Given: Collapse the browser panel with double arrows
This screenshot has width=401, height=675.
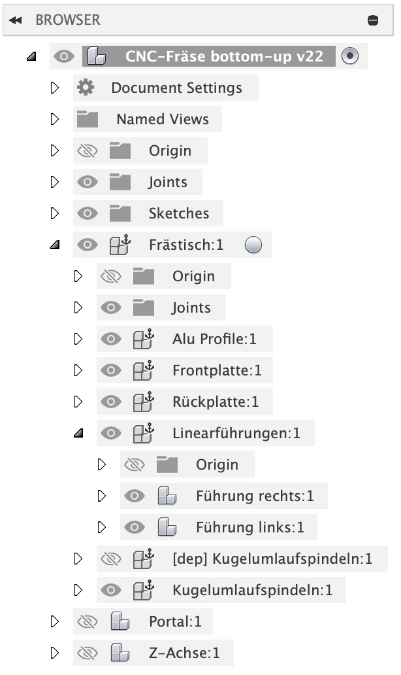Looking at the screenshot, I should (15, 20).
